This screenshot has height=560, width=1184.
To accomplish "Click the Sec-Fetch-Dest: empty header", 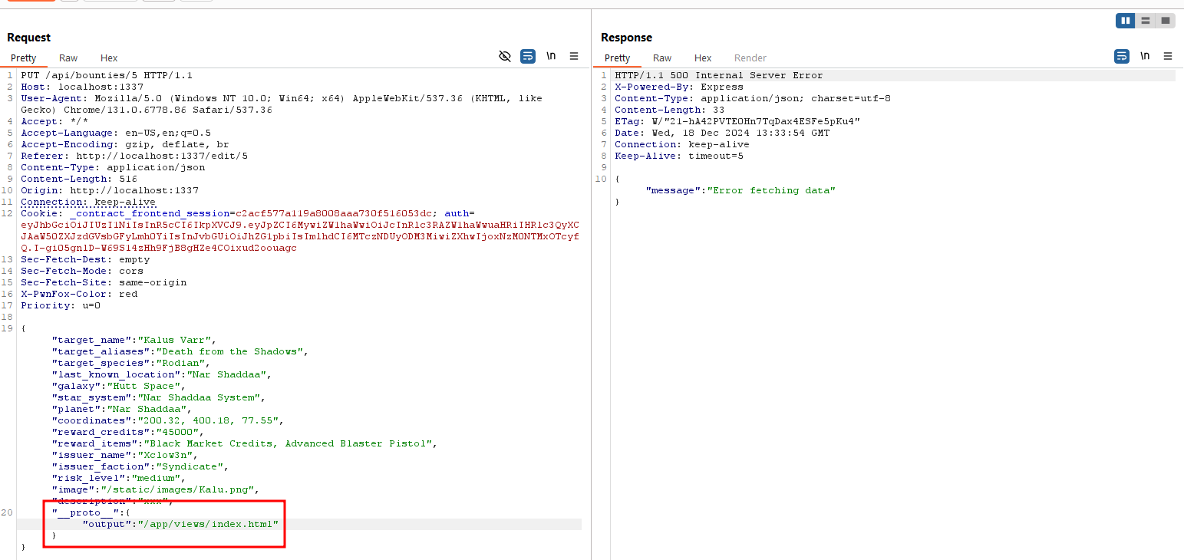I will click(85, 259).
